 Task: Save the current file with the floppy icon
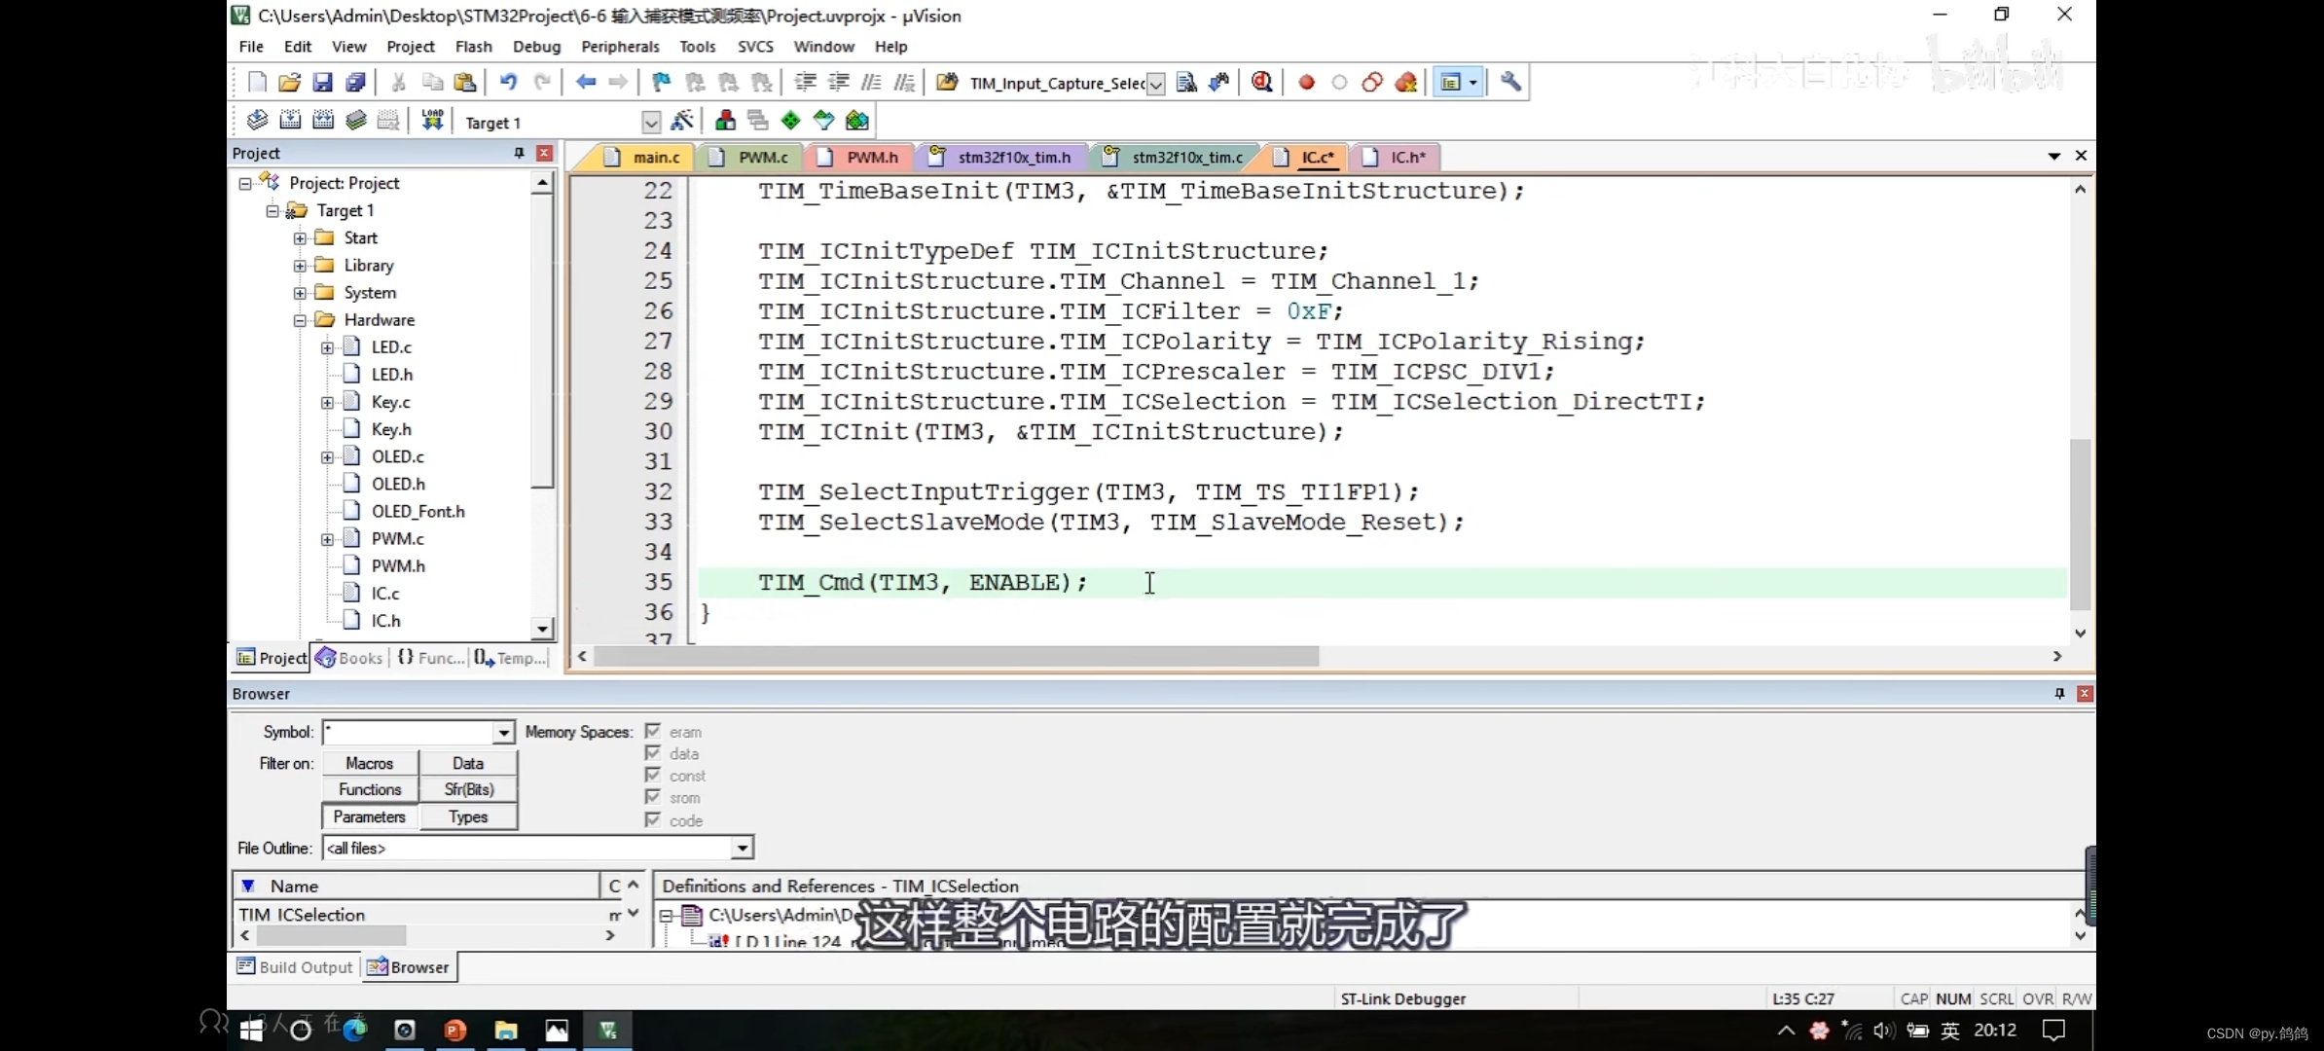coord(322,83)
